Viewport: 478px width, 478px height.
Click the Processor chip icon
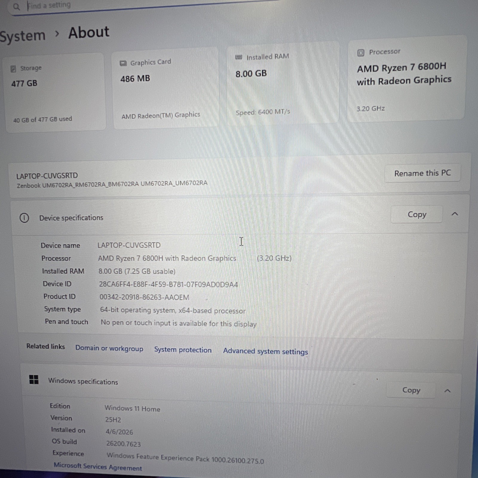point(361,53)
